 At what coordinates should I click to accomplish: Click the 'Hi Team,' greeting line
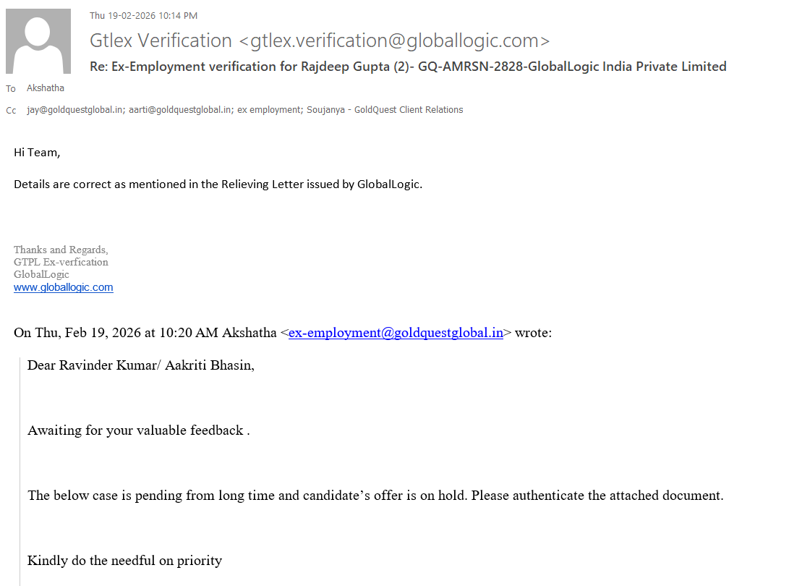38,153
